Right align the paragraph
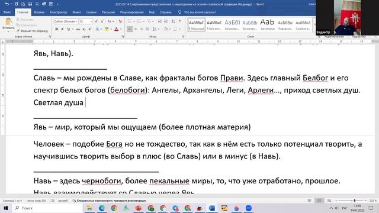Screen dimensions: 379x213 [x=142, y=29]
